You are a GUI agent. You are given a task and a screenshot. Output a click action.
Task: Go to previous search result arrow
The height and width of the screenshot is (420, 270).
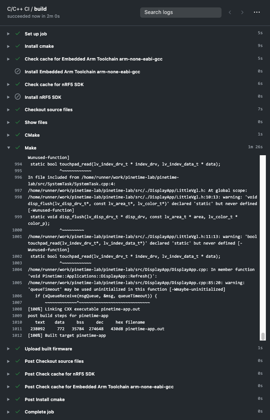230,12
